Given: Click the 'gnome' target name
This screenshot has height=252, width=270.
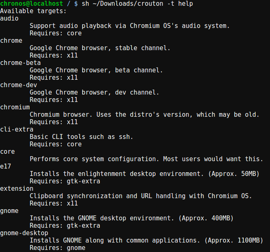Looking at the screenshot, I should coord(9,211).
